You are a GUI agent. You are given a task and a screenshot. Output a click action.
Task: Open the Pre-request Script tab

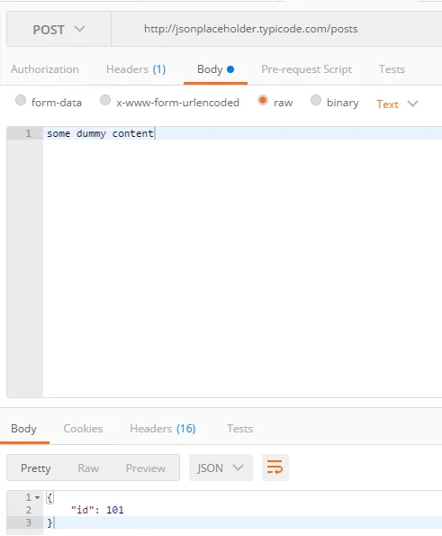click(306, 69)
